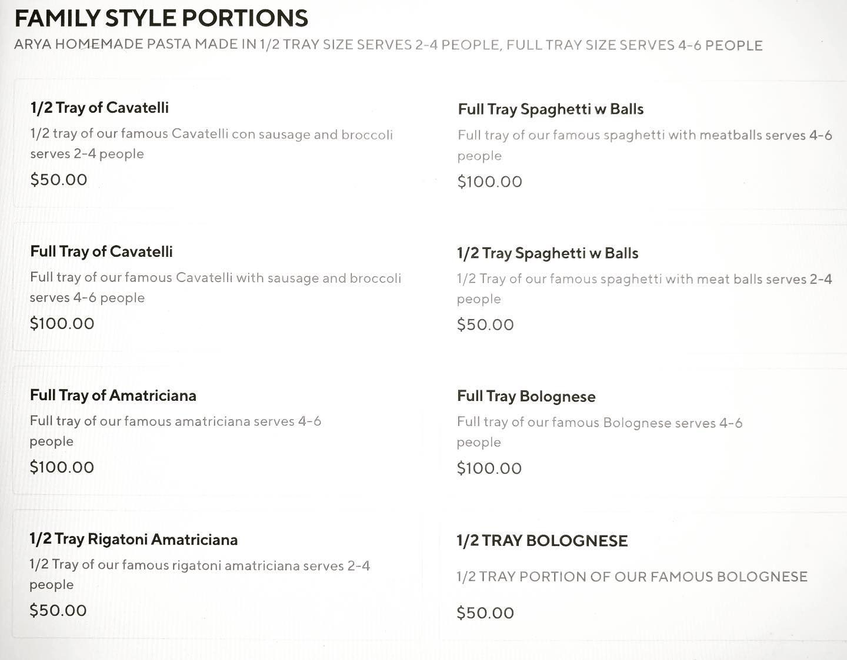The width and height of the screenshot is (847, 660).
Task: Click $100.00 price under Full Tray Spaghetti
Action: [489, 182]
